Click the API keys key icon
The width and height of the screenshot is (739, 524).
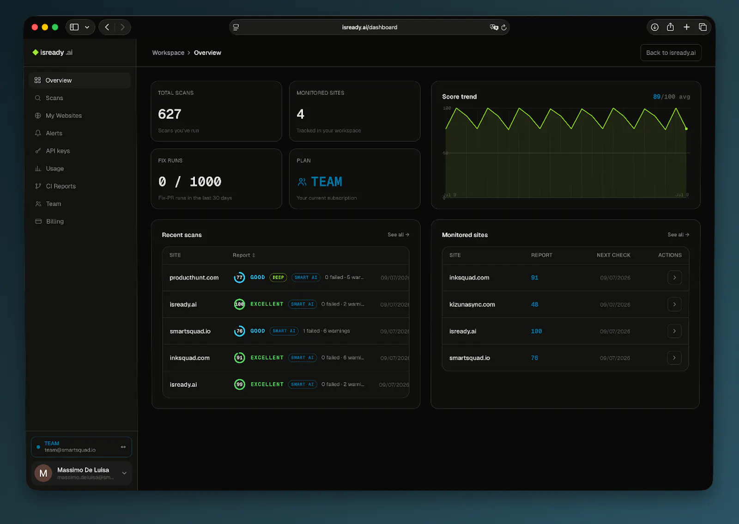tap(38, 151)
